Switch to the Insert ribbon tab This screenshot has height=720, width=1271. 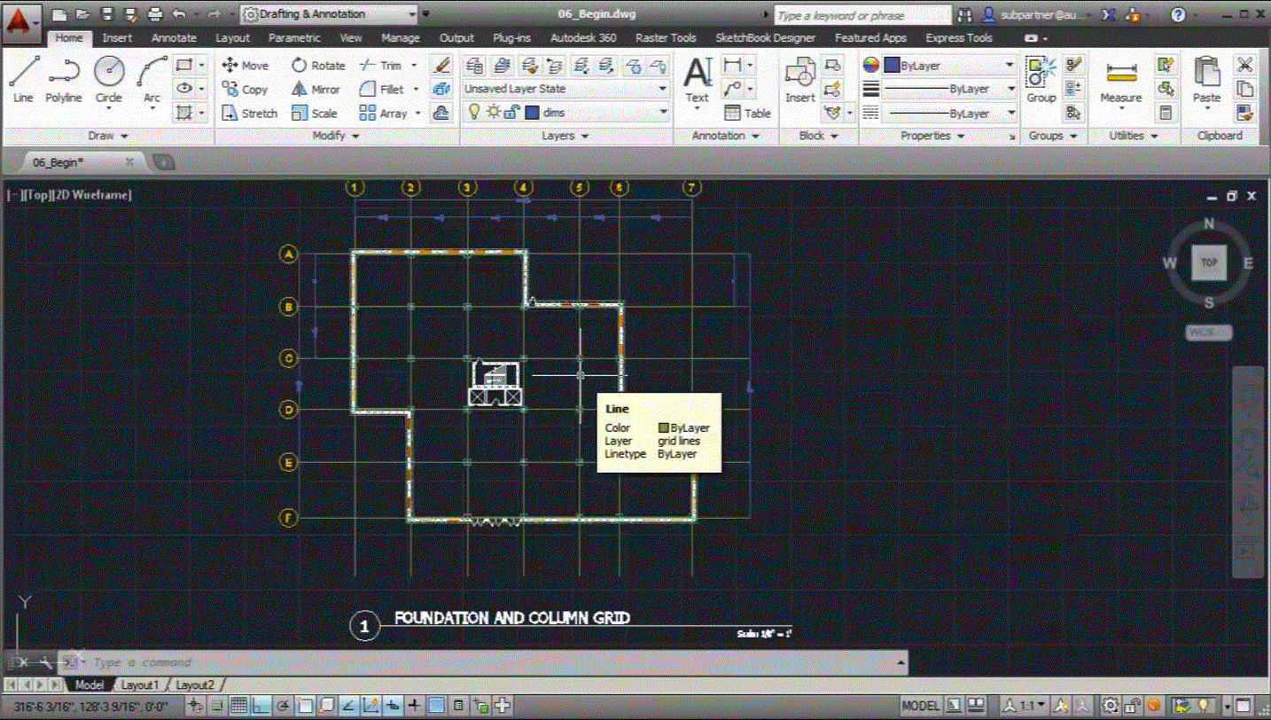tap(117, 38)
